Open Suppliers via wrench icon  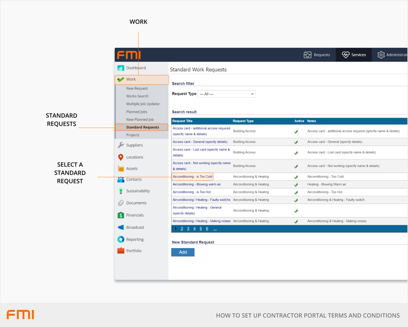(x=121, y=145)
